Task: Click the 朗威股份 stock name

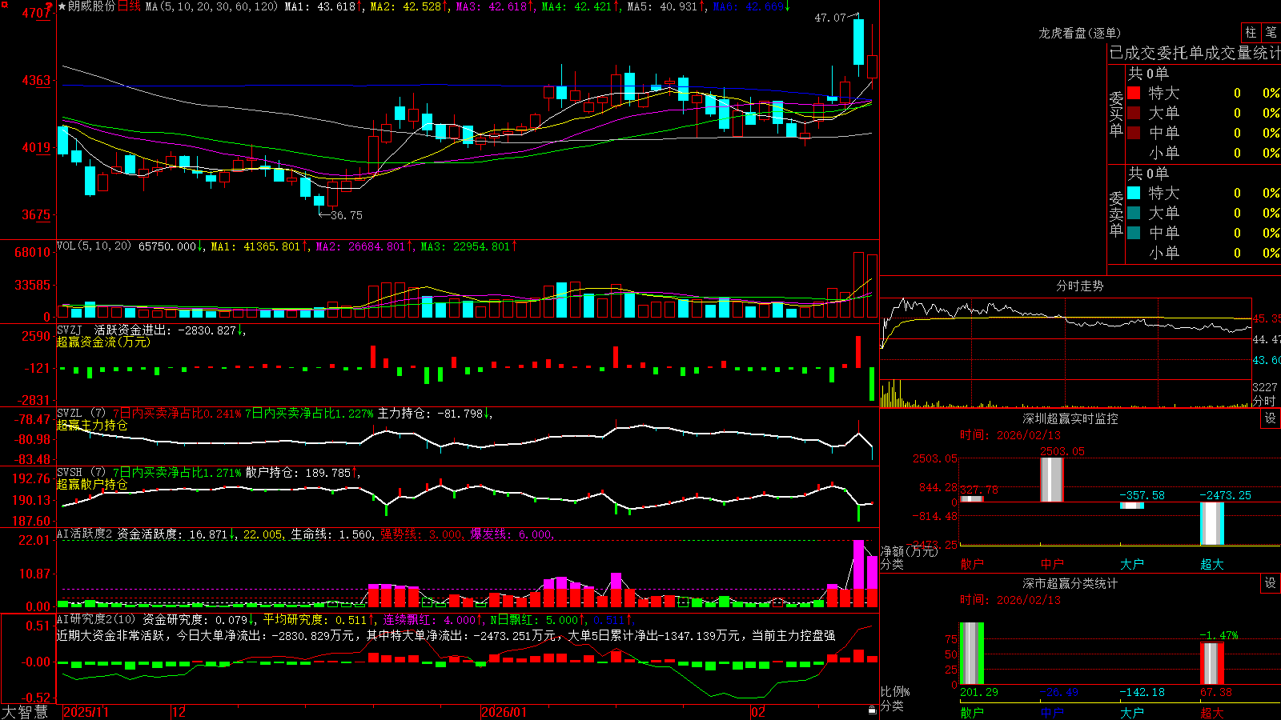Action: point(91,6)
